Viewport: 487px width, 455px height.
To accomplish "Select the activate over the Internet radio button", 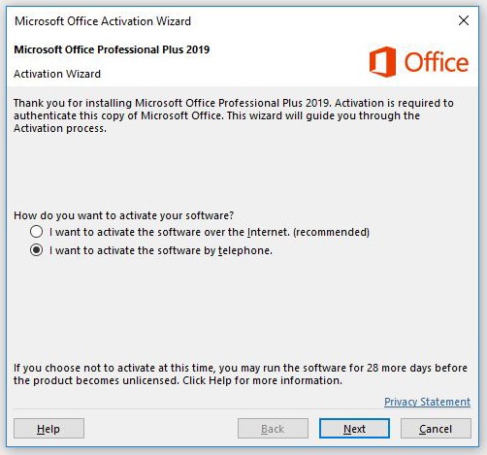I will pyautogui.click(x=36, y=232).
